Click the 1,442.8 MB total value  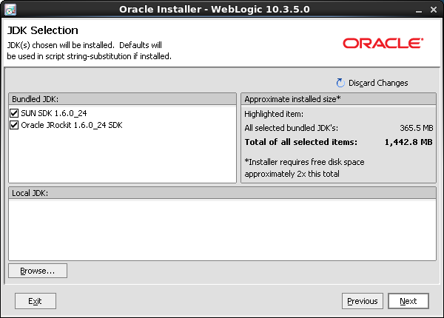[408, 142]
